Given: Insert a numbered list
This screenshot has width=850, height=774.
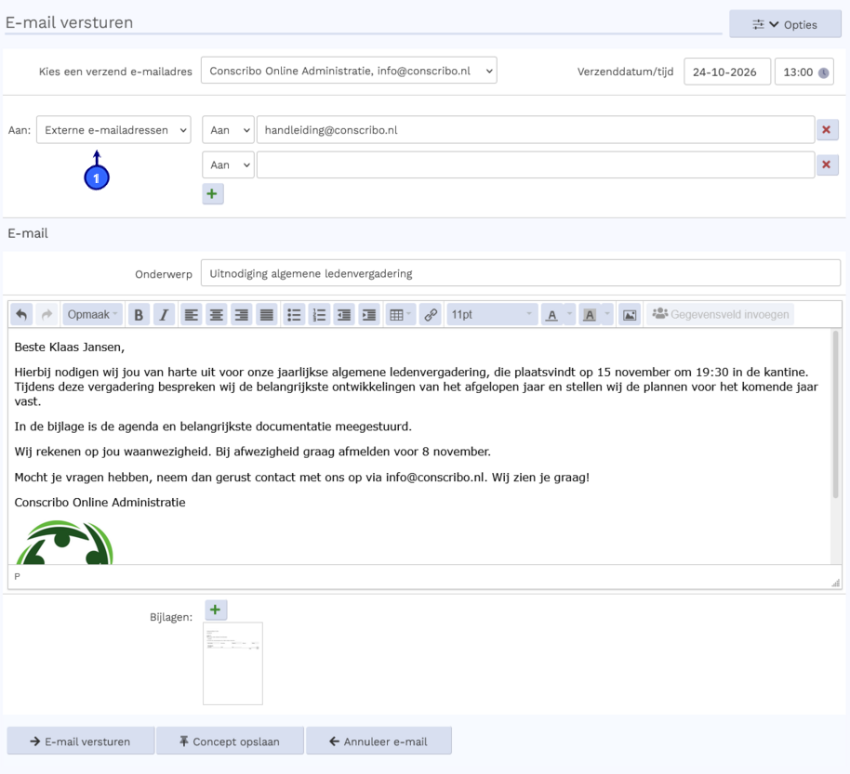Looking at the screenshot, I should tap(319, 315).
